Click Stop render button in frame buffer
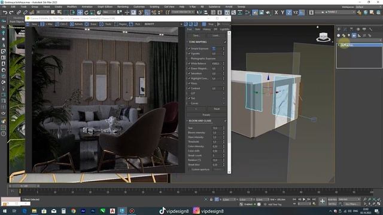This screenshot has height=215, width=383. [208, 24]
